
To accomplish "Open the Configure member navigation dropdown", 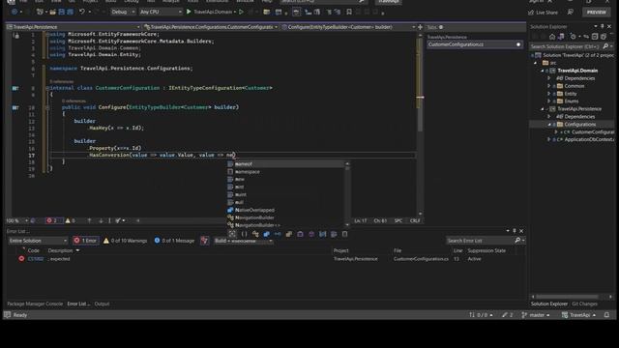I will click(x=348, y=27).
